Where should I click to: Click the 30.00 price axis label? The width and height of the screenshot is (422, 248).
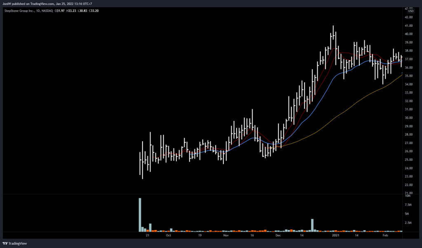point(409,118)
